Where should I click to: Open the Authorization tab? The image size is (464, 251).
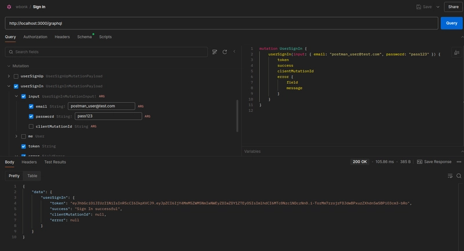(x=35, y=37)
